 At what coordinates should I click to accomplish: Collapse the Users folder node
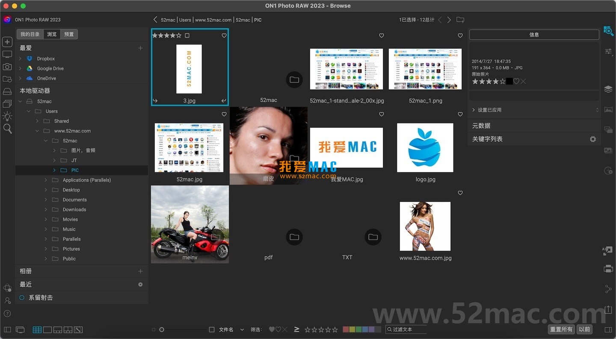29,111
